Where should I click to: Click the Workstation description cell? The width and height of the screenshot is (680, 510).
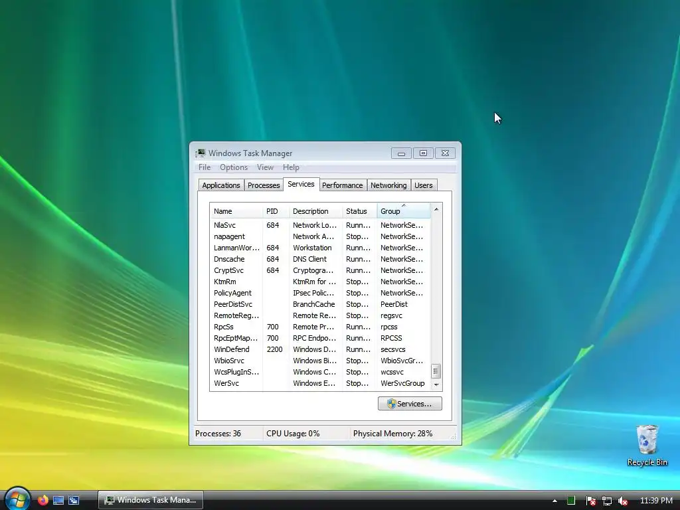tap(312, 248)
